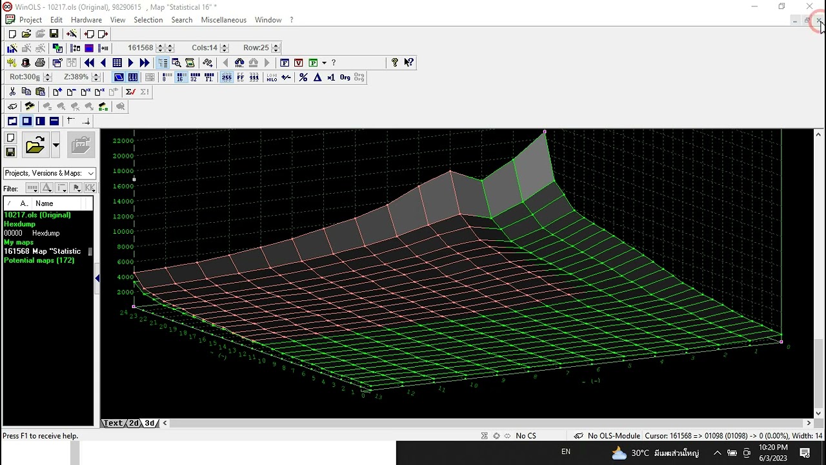
Task: Click the Print icon in the toolbar
Action: pyautogui.click(x=40, y=63)
